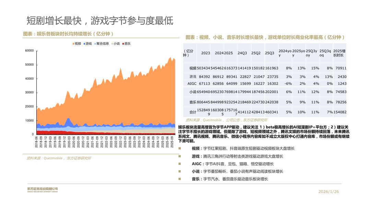Click table cell 161963
This screenshot has height=206, width=366.
point(272,68)
